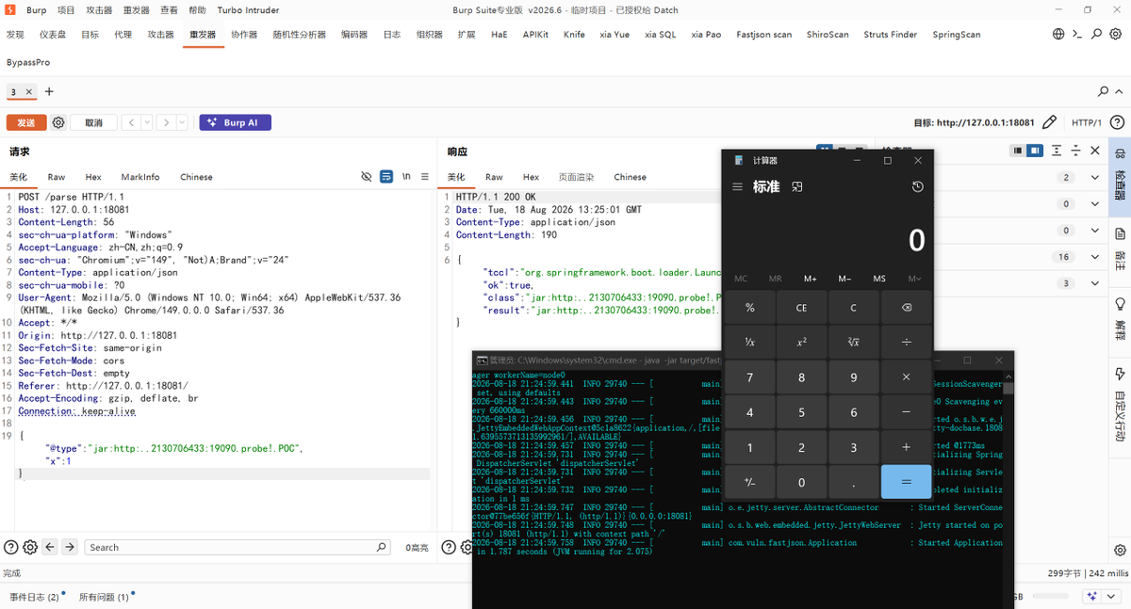Open send settings gear beside the 发送 button
This screenshot has width=1131, height=609.
[x=58, y=122]
